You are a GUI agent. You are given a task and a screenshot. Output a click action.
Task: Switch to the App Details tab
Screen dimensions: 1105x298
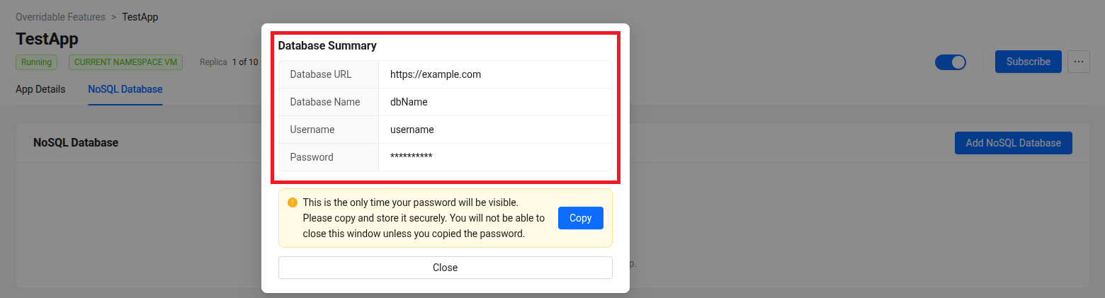pyautogui.click(x=40, y=89)
